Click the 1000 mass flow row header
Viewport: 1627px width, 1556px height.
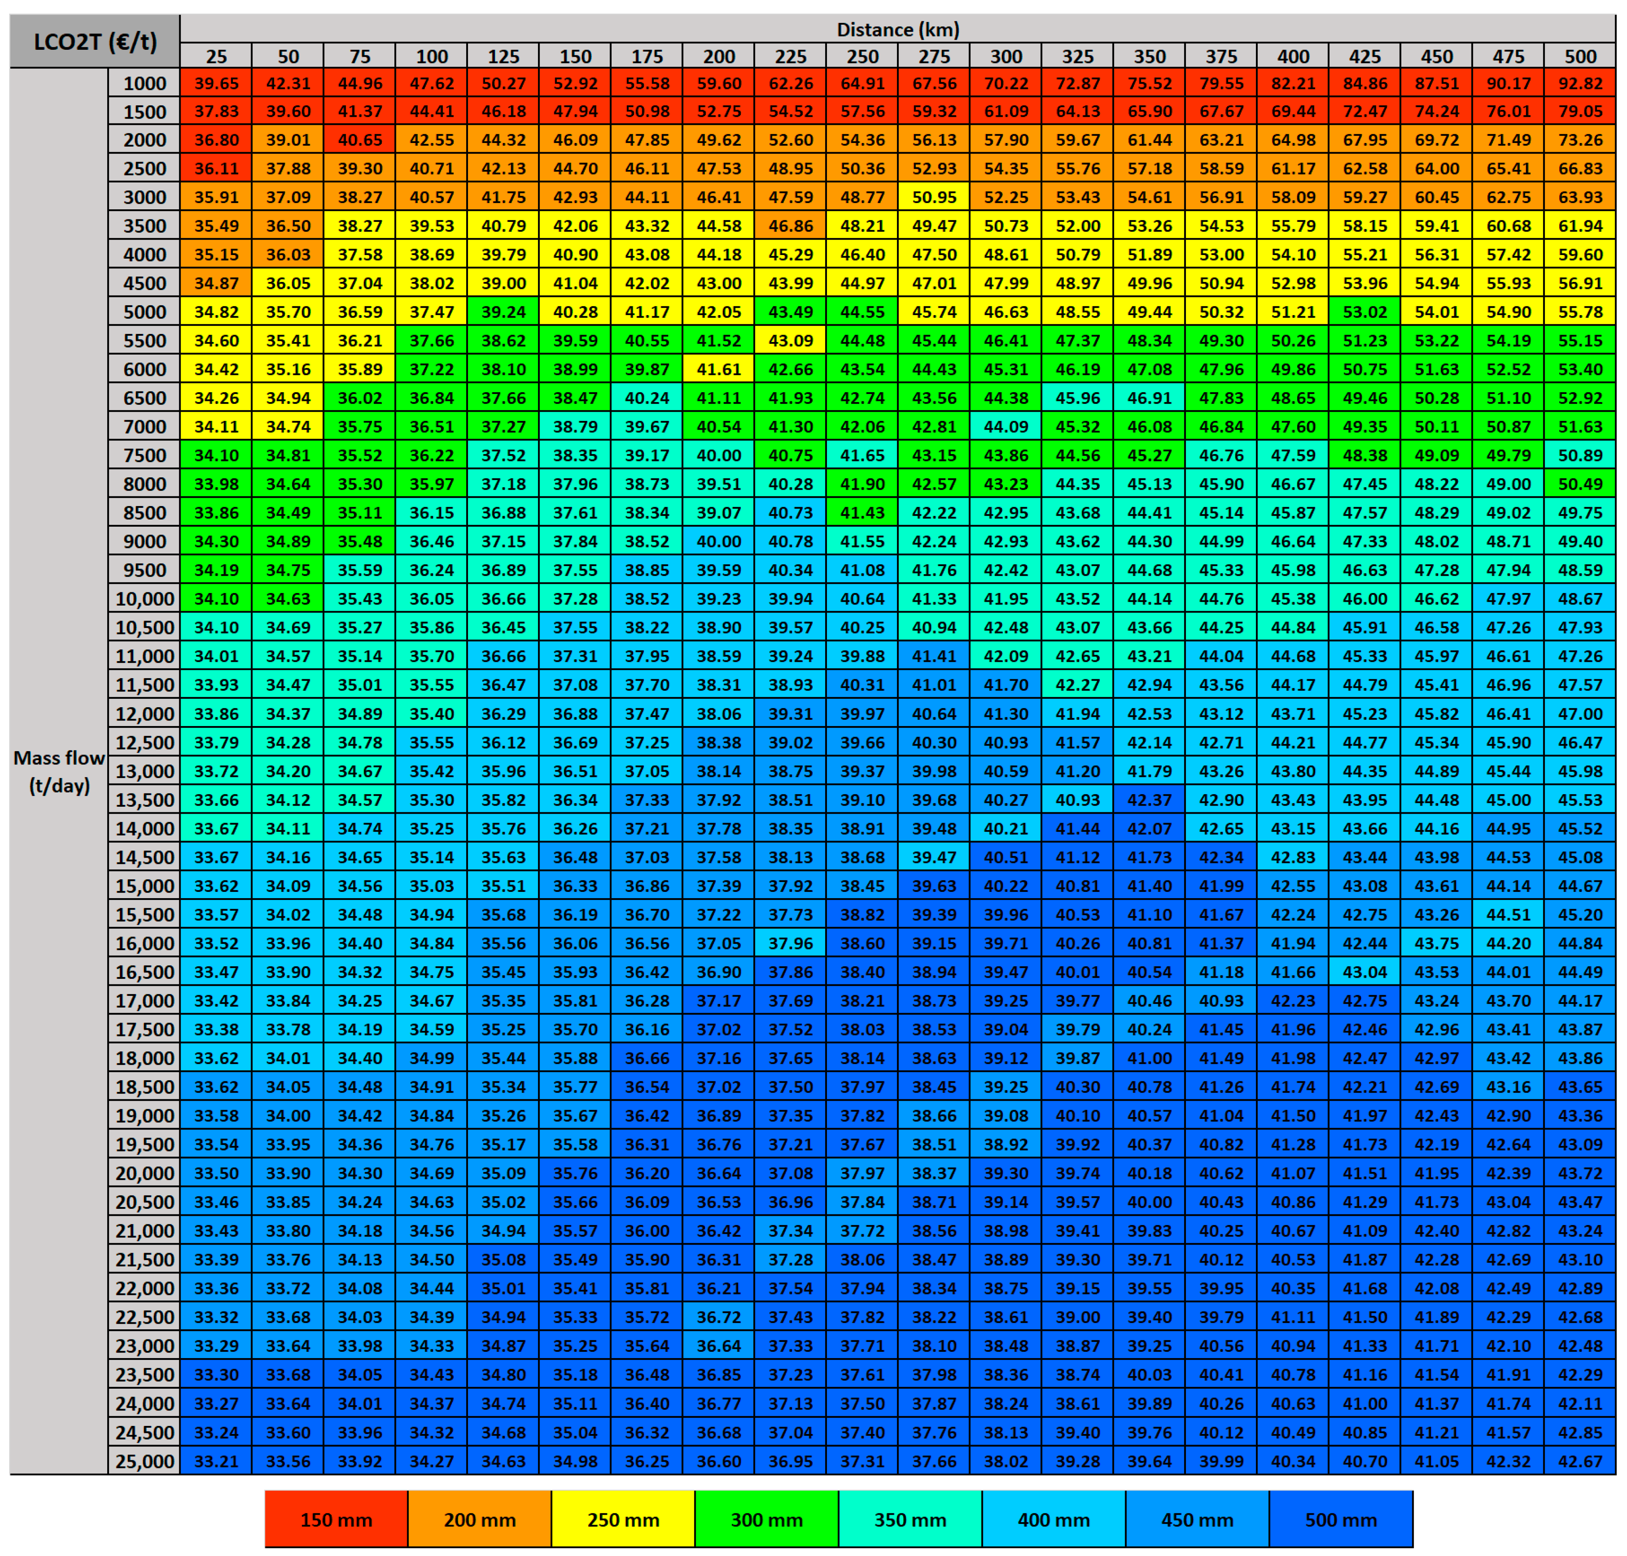tap(144, 83)
